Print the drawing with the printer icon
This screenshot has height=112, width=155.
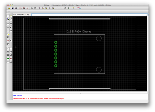[x=16, y=8]
